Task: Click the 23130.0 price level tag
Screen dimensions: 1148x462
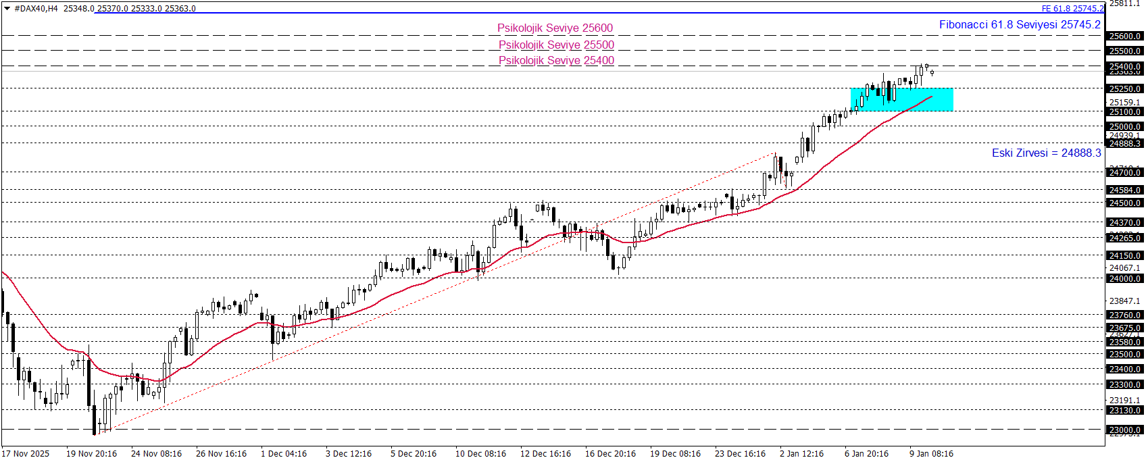Action: tap(1125, 411)
